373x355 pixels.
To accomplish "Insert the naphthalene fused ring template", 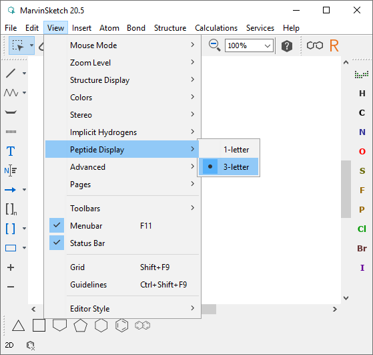I will pos(143,326).
